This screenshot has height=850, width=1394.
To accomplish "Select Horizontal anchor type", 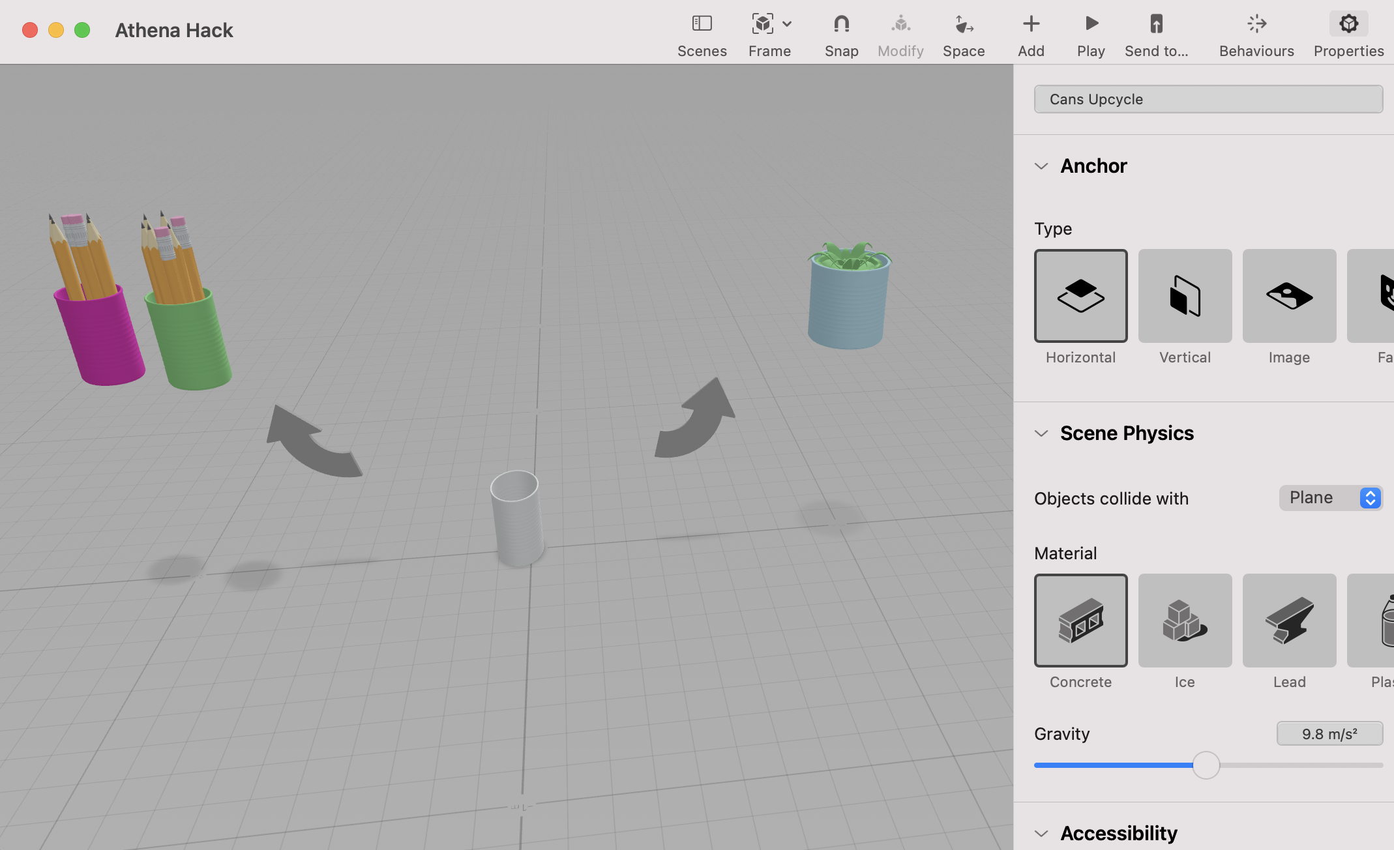I will pyautogui.click(x=1080, y=296).
